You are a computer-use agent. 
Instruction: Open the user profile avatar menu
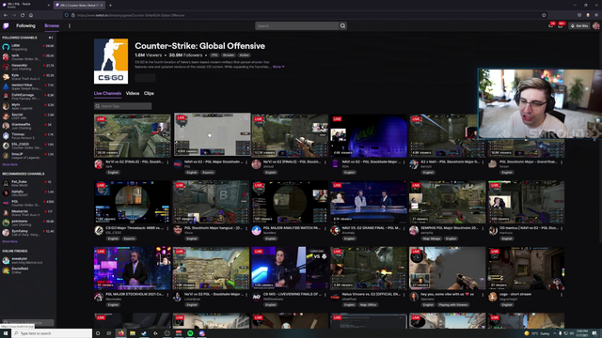coord(595,25)
